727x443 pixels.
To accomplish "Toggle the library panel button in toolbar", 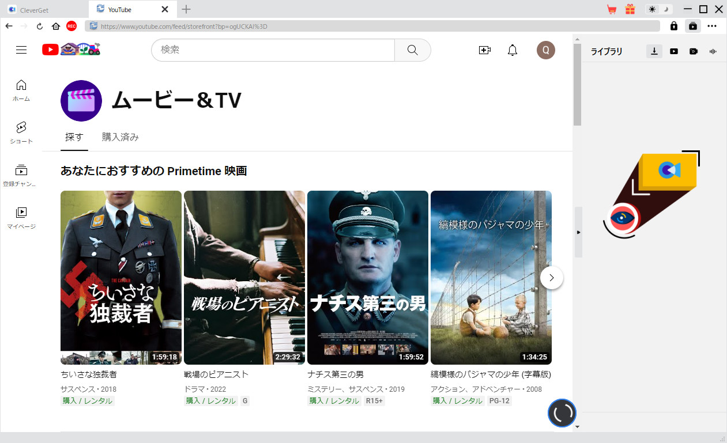I will (x=692, y=26).
